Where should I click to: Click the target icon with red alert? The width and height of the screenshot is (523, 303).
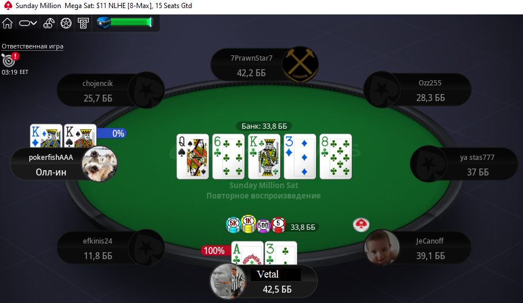coord(10,59)
